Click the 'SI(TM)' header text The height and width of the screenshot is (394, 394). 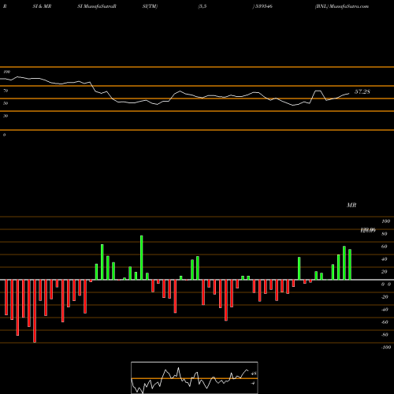coord(150,6)
